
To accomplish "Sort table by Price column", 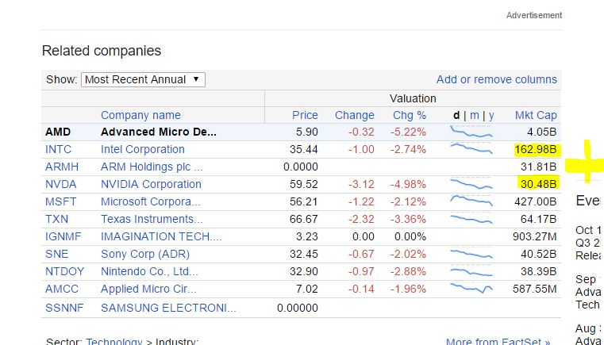I will [305, 115].
